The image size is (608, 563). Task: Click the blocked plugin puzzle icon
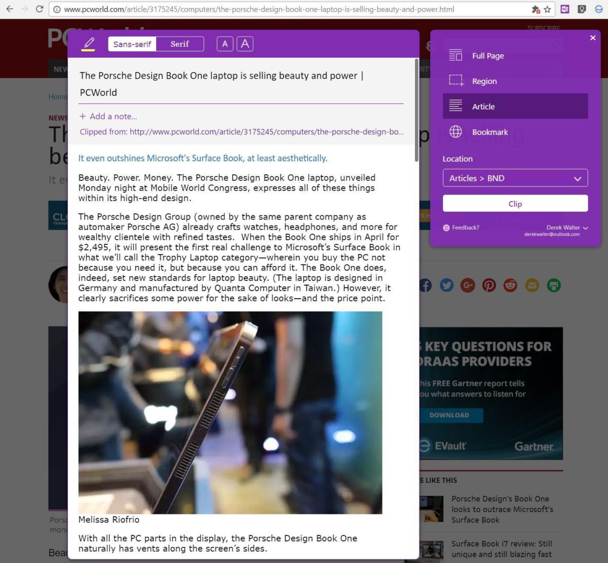point(536,9)
